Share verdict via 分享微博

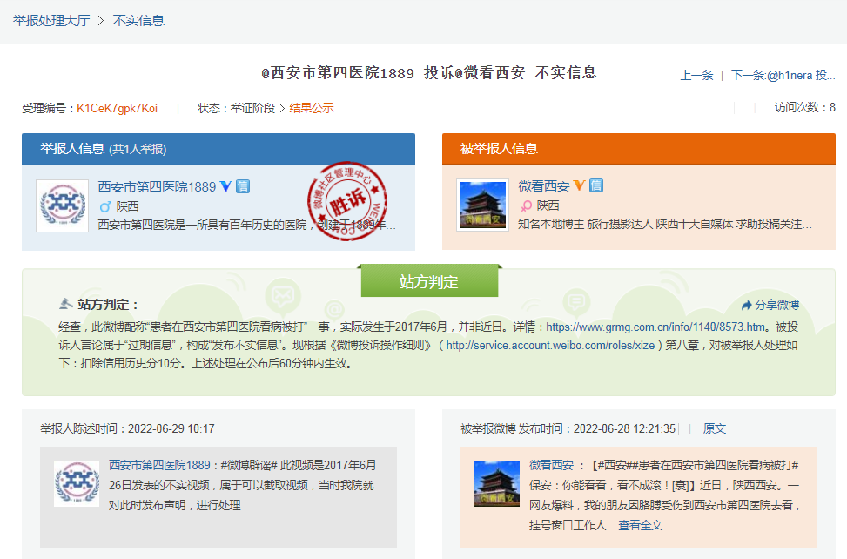point(776,305)
